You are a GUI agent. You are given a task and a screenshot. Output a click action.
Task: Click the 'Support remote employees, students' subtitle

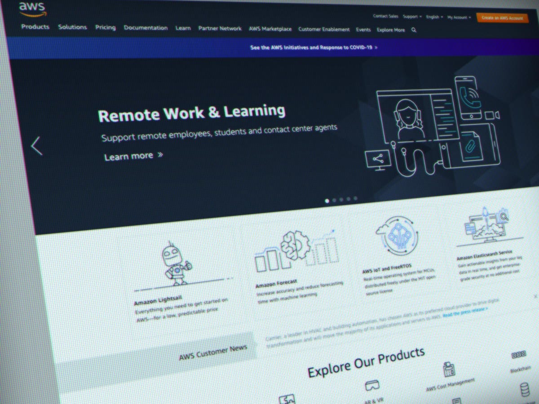219,132
